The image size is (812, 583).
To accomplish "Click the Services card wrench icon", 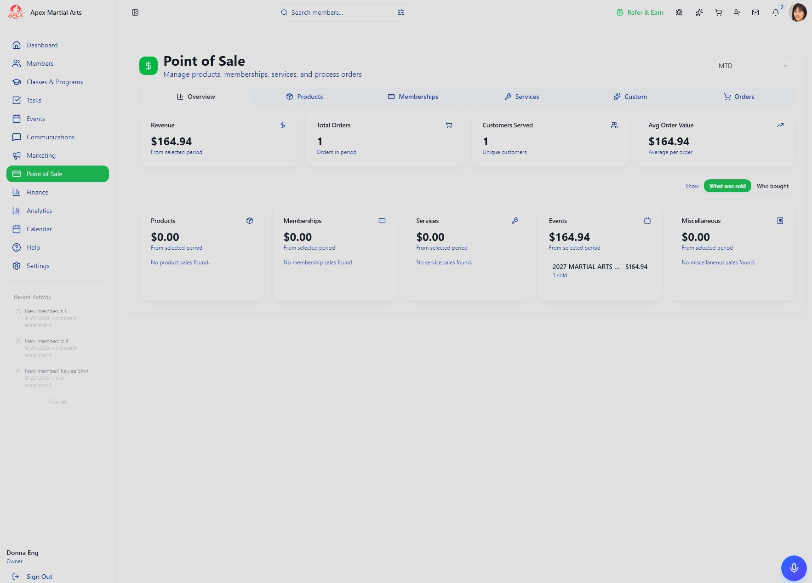I will 515,221.
